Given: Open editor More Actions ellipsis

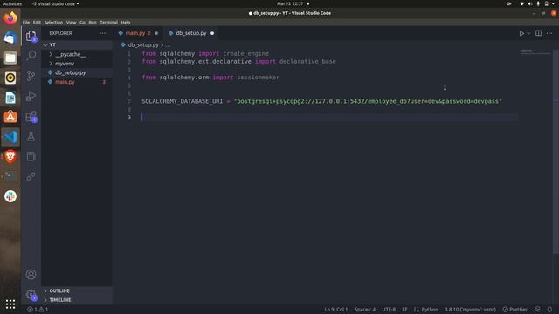Looking at the screenshot, I should coord(549,33).
